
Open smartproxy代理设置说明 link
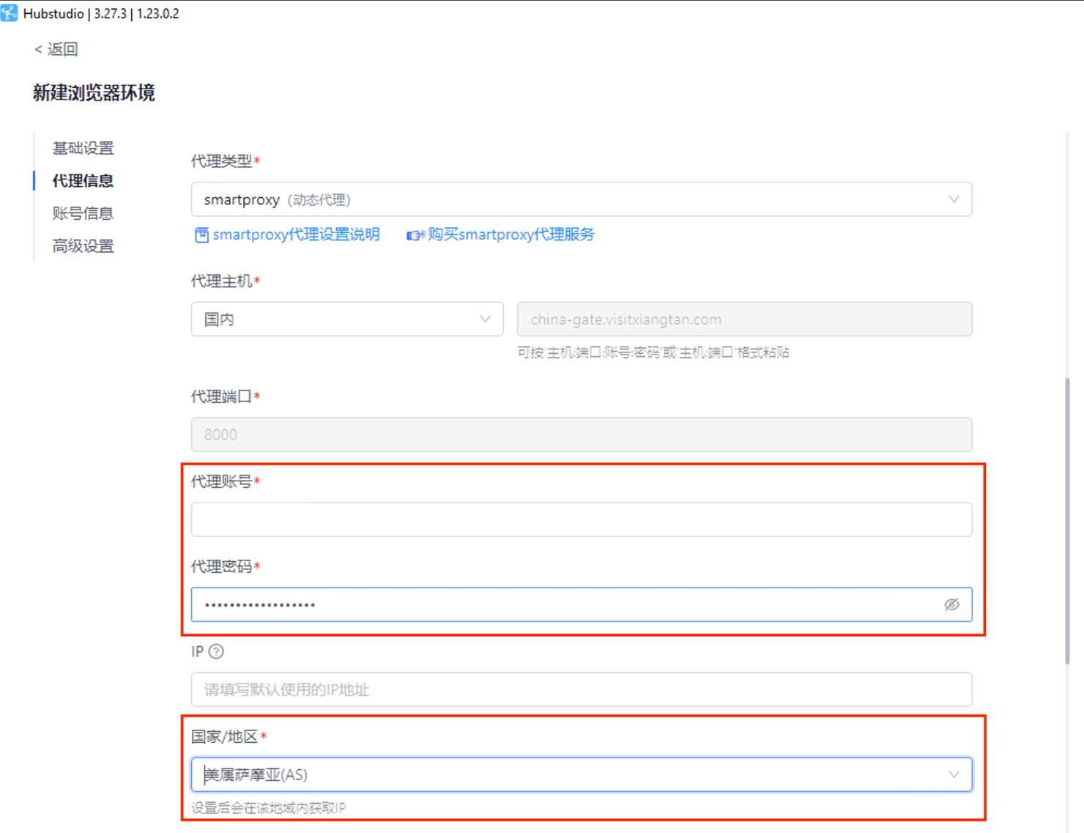pos(296,234)
